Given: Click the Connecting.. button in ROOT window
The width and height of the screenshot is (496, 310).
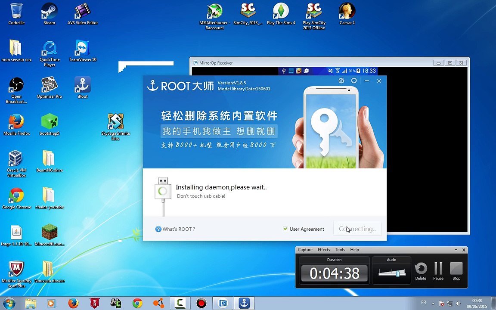Looking at the screenshot, I should [357, 229].
